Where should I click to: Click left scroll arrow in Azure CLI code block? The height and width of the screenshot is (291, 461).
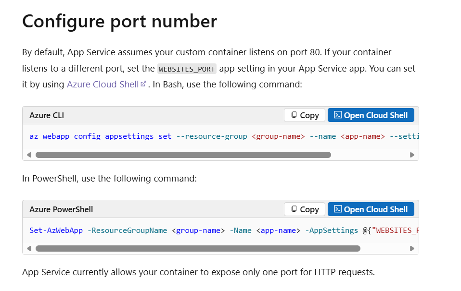(x=29, y=155)
